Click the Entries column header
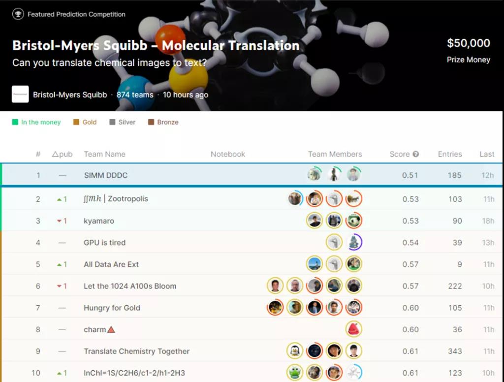The image size is (504, 382). pyautogui.click(x=450, y=154)
